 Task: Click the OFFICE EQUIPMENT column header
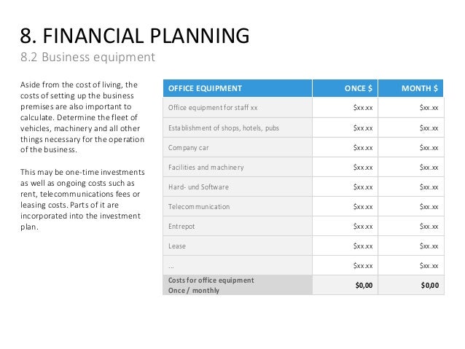click(238, 88)
